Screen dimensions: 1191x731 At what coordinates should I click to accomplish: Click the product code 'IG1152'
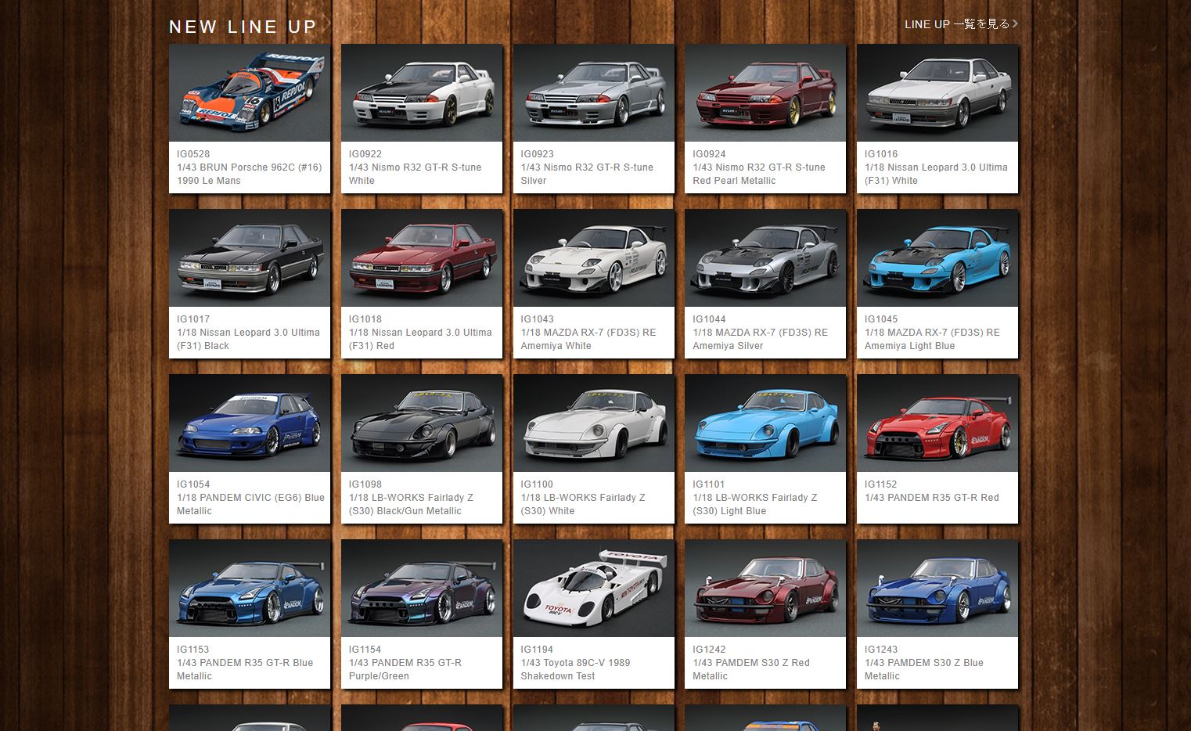[881, 484]
